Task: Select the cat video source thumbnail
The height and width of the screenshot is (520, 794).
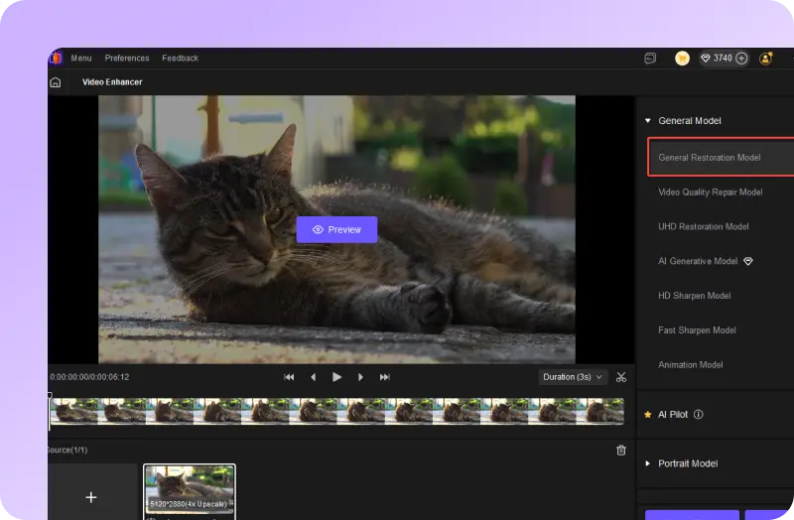Action: 190,490
